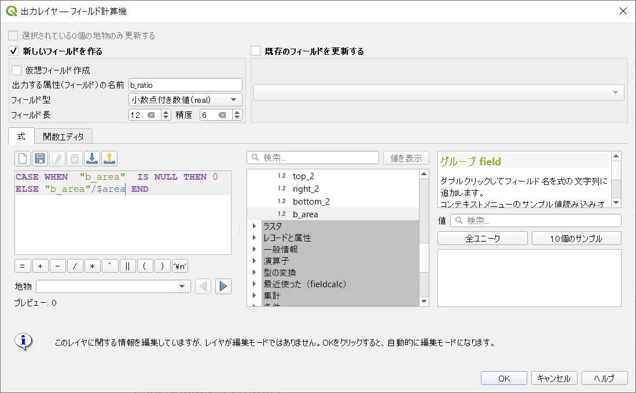The width and height of the screenshot is (636, 393).
Task: Insert the caret power operator
Action: [x=110, y=266]
